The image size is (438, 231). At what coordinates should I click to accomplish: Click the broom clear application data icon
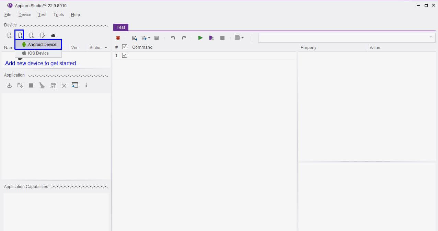coord(42,85)
